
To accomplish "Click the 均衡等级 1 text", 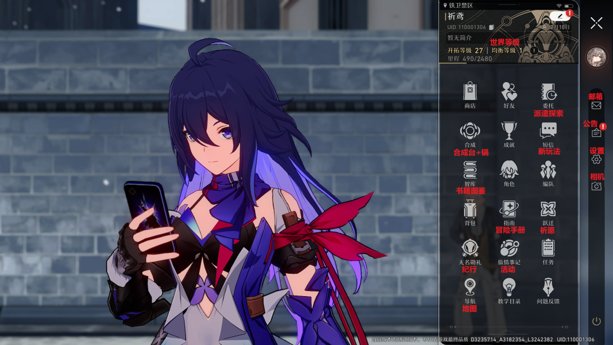I will [x=507, y=51].
